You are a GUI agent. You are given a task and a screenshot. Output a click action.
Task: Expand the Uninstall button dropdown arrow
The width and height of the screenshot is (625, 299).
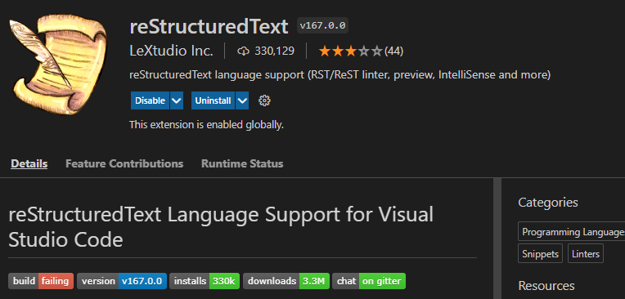(242, 100)
